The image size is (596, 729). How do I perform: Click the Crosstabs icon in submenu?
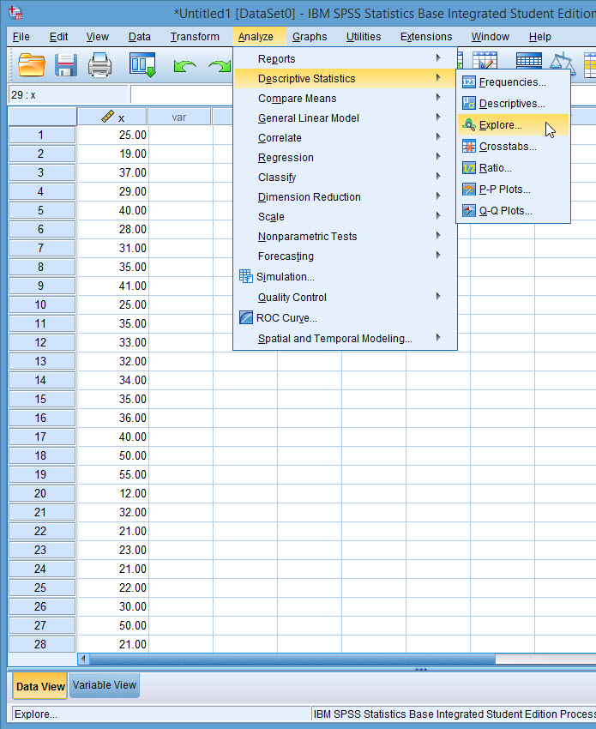click(468, 147)
